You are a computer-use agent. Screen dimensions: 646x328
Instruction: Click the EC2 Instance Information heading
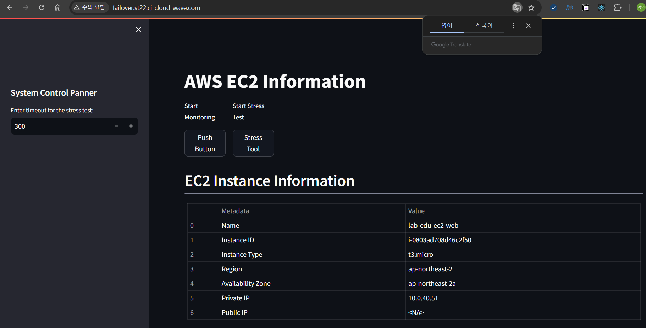click(270, 181)
